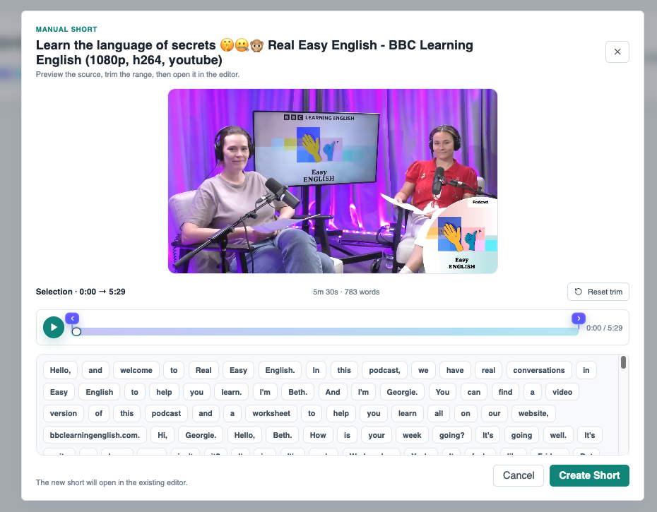
Task: Select the transcript word "In" after "English."
Action: 316,370
